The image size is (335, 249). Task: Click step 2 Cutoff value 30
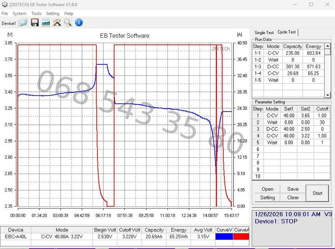tap(322, 122)
